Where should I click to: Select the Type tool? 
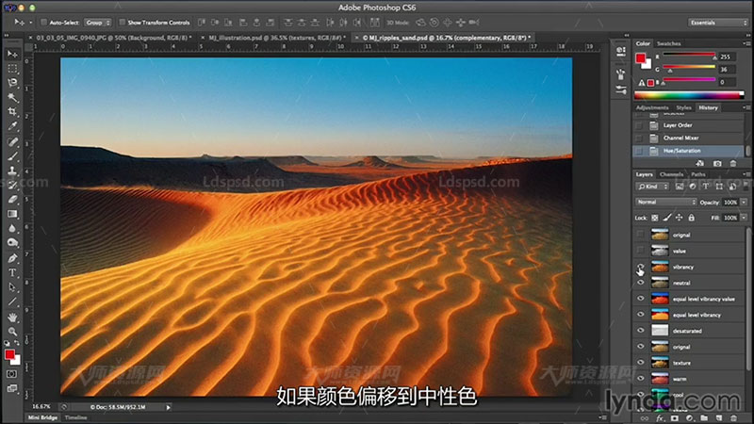click(x=12, y=272)
